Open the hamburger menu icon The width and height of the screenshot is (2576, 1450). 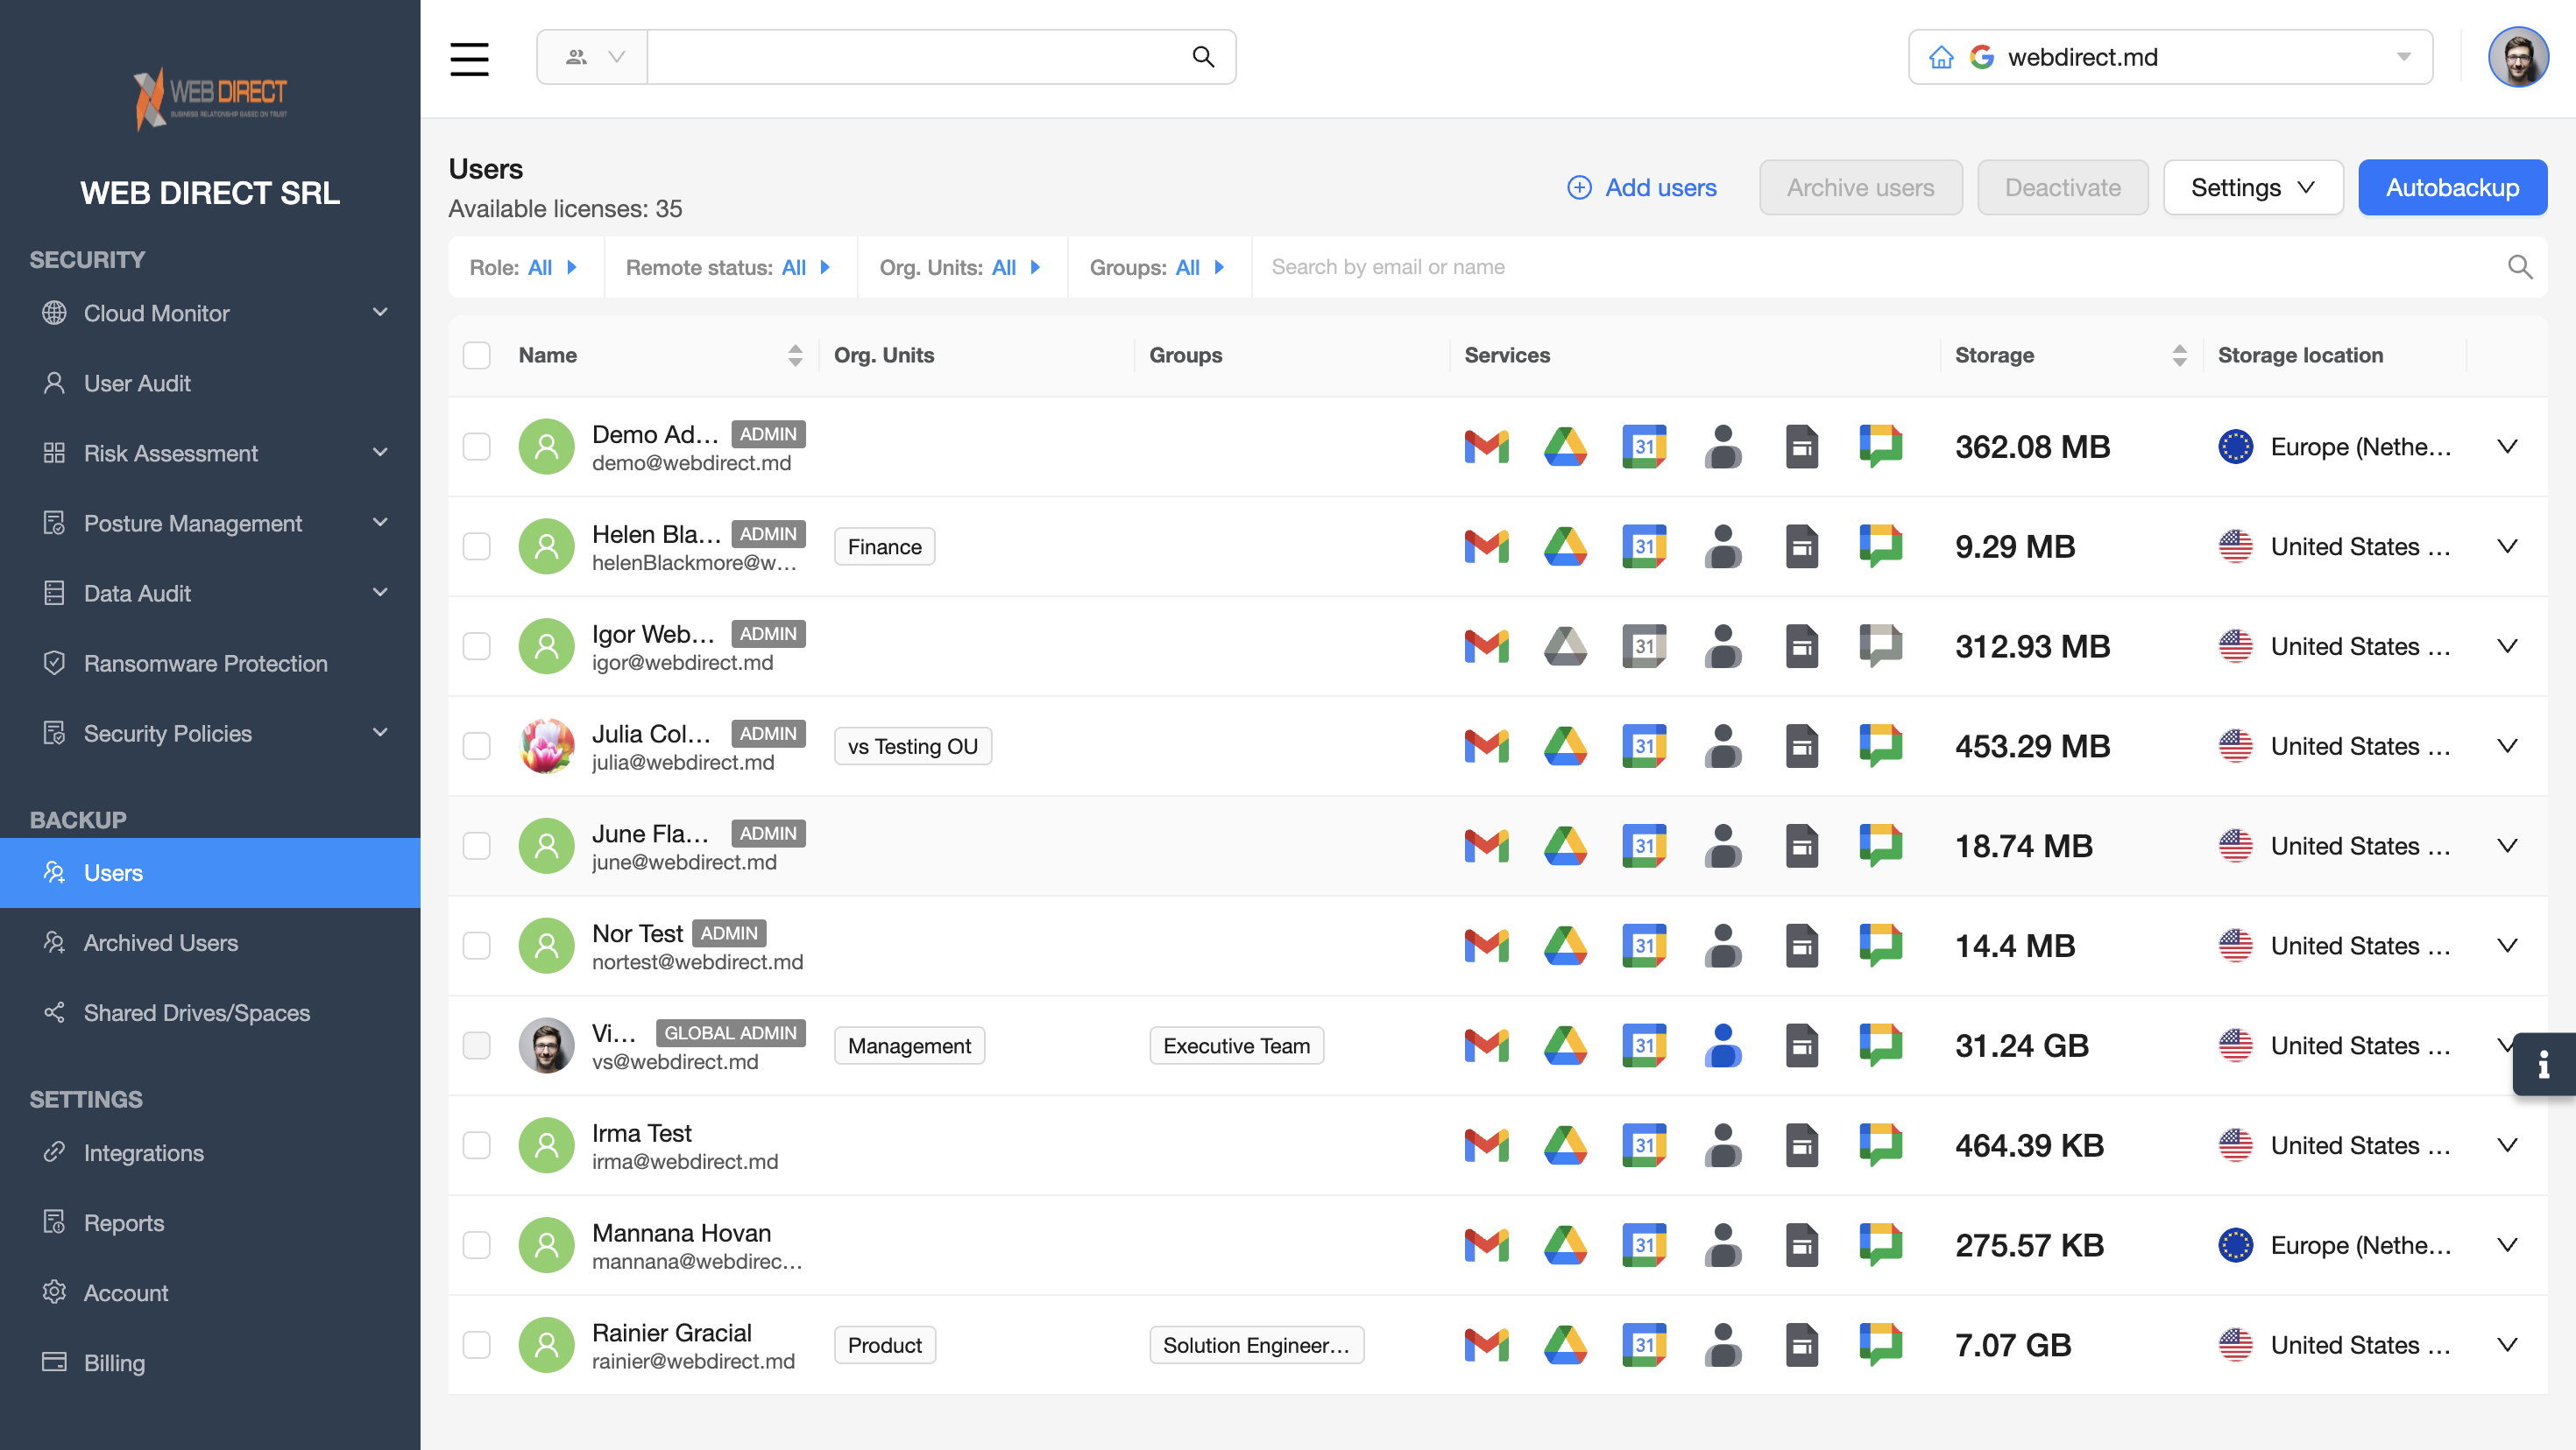tap(469, 58)
